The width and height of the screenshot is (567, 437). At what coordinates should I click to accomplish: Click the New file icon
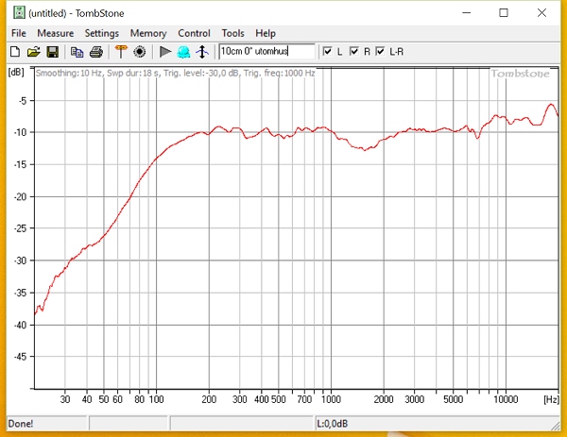[15, 52]
